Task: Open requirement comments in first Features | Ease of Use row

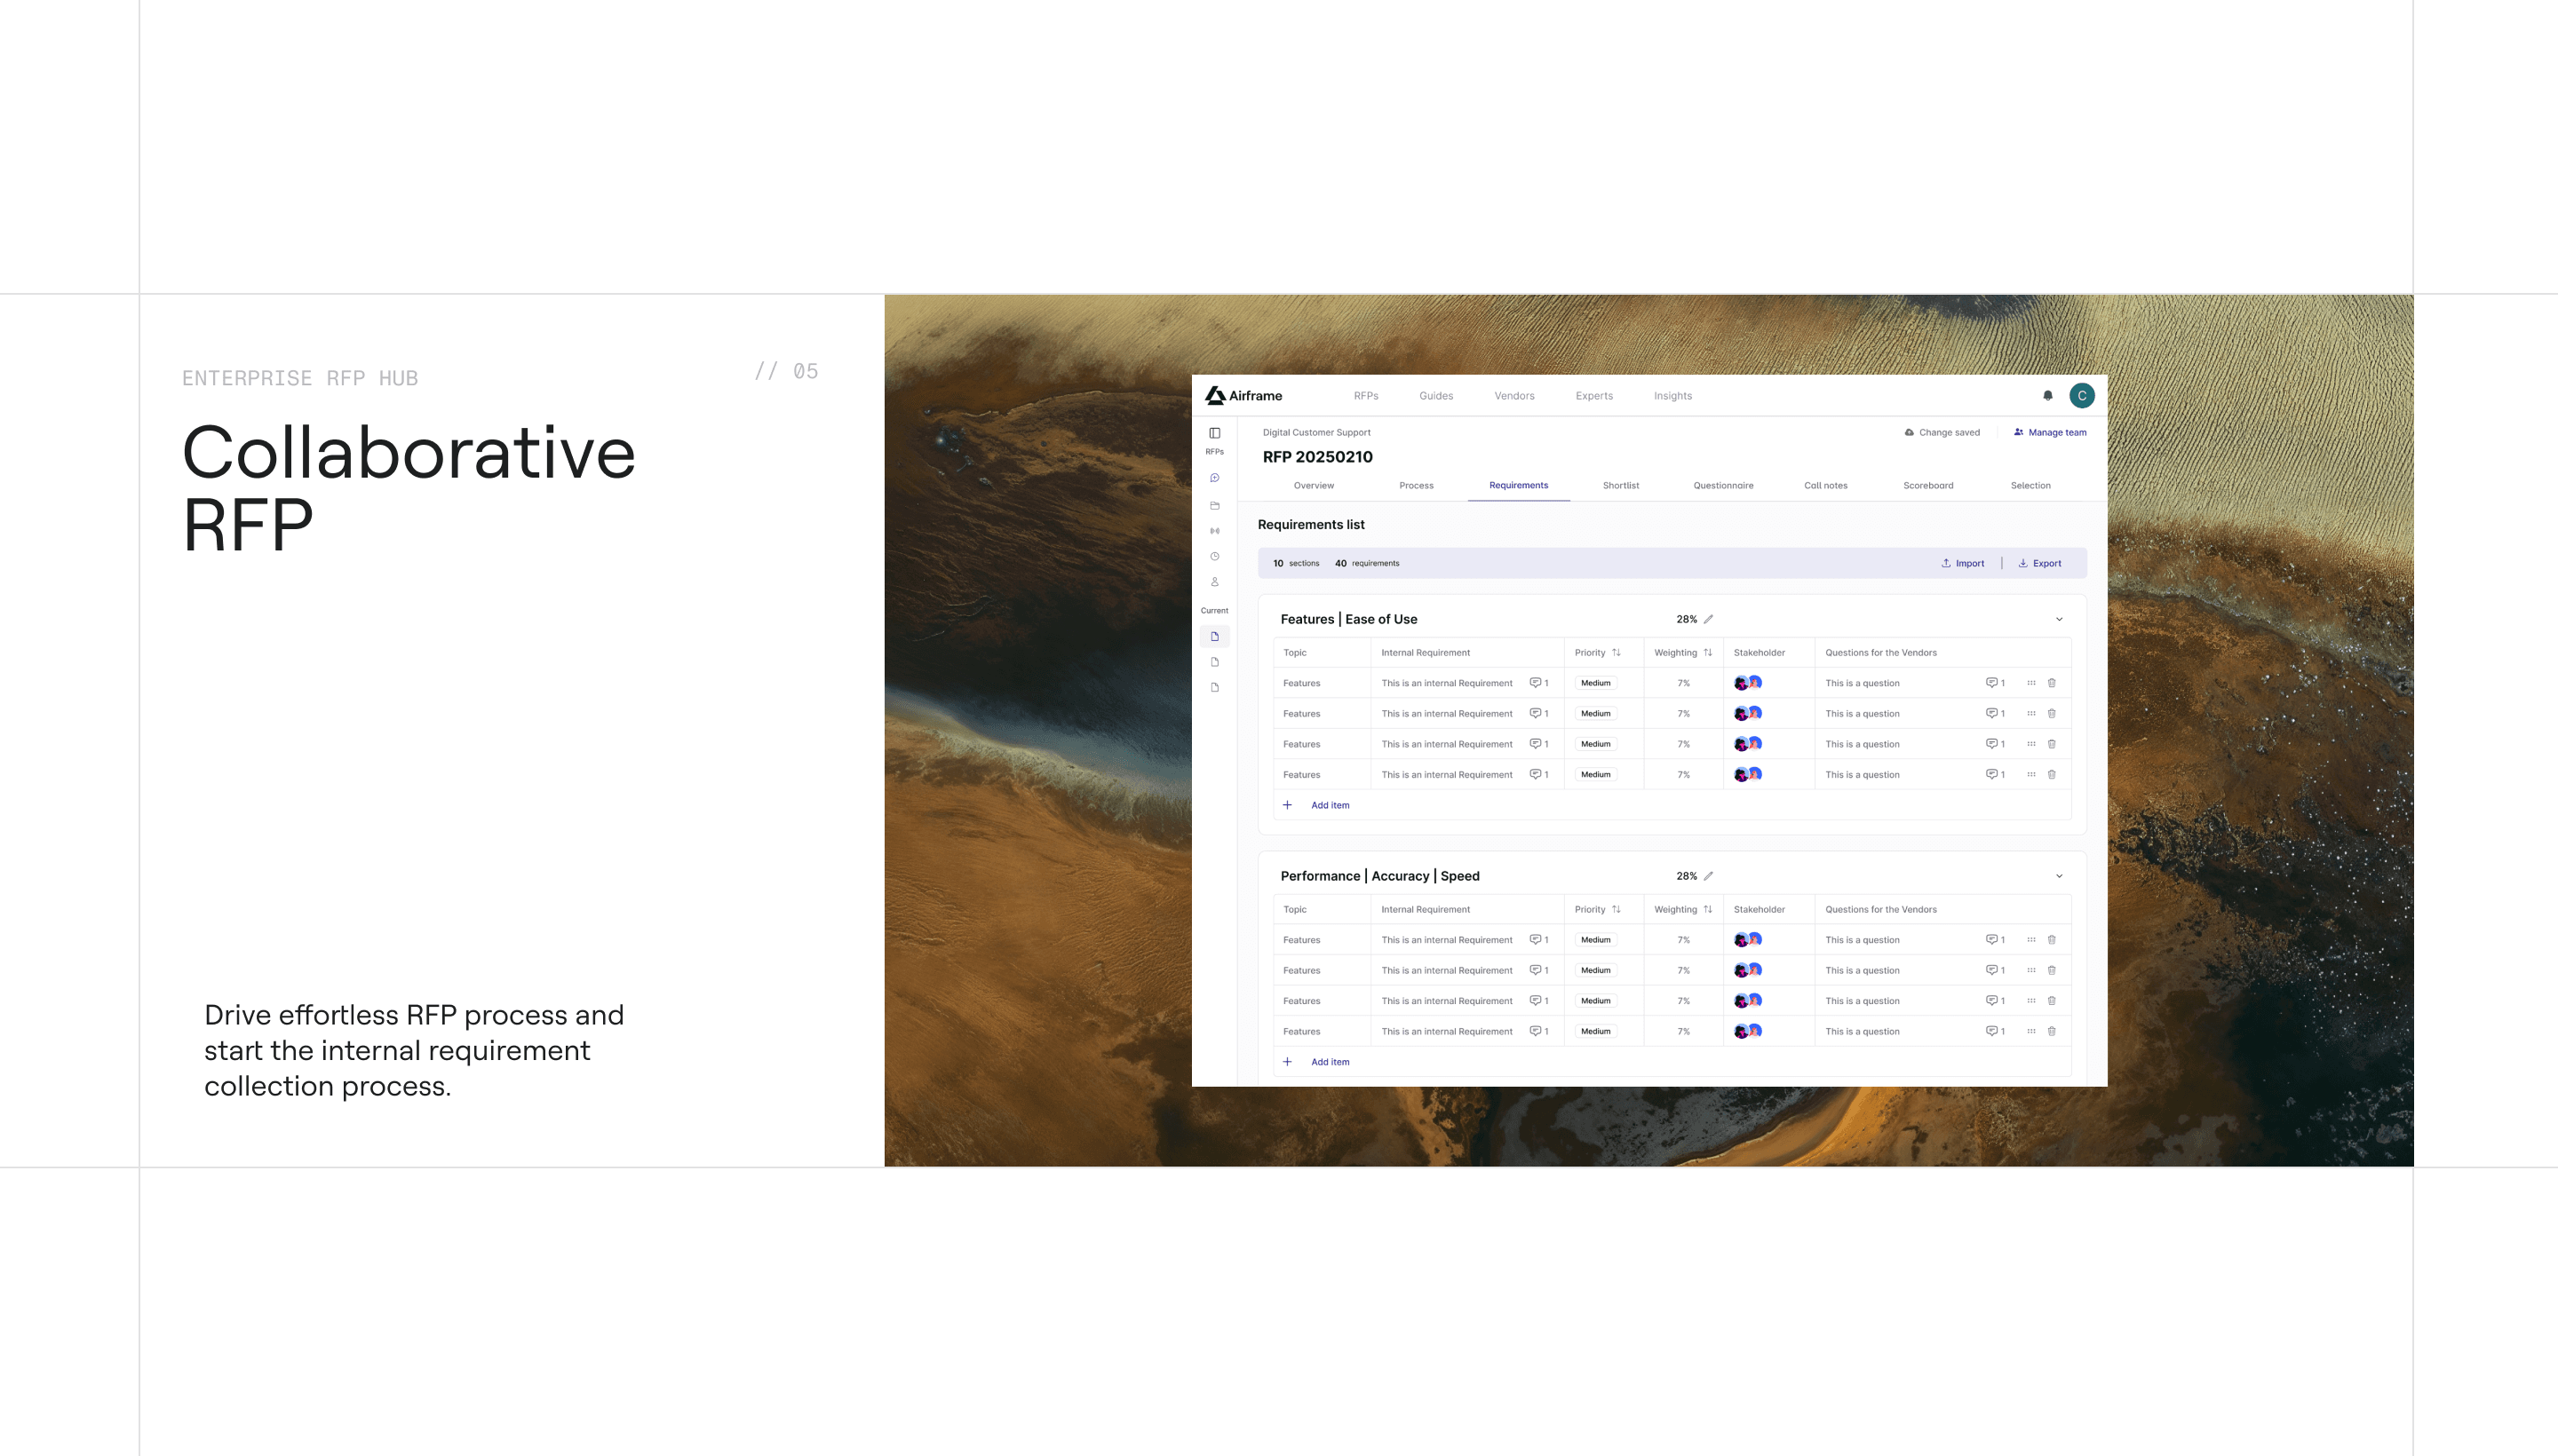Action: (x=1538, y=683)
